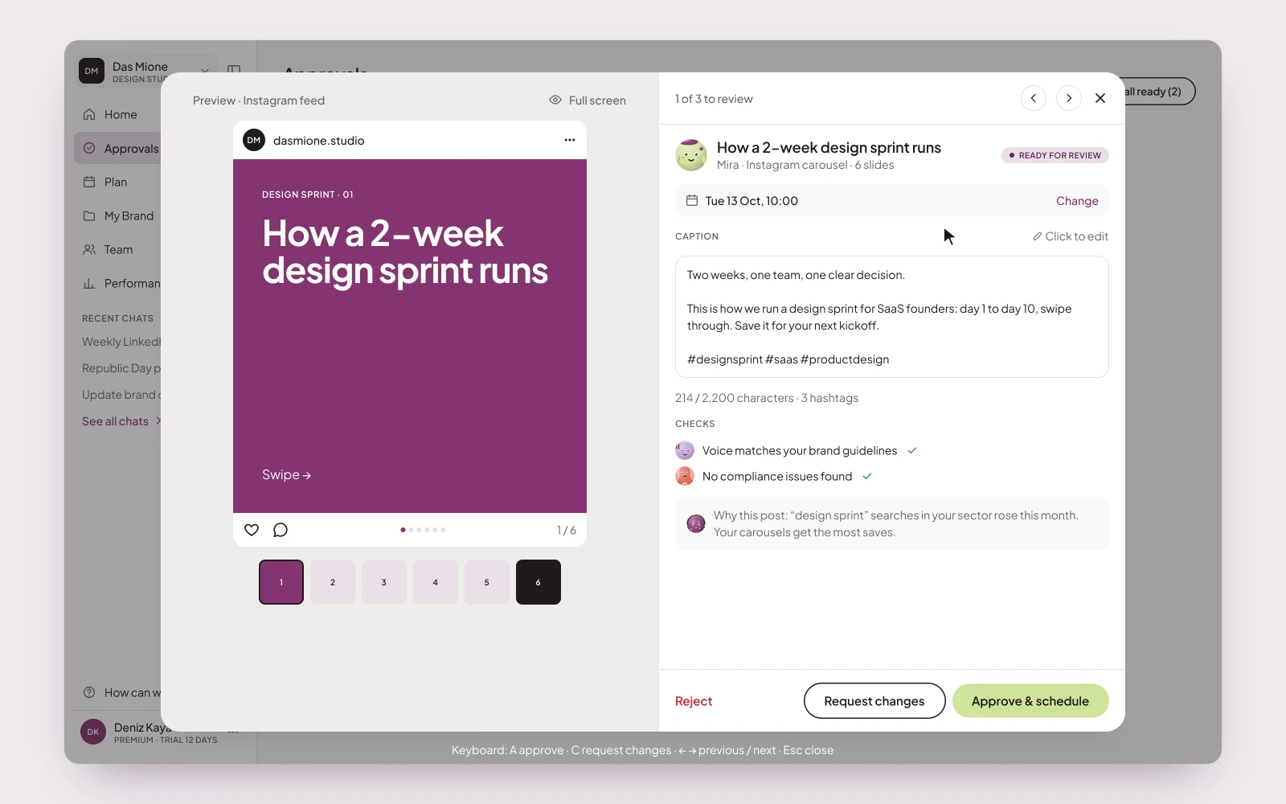Go to next review item arrow
Image resolution: width=1286 pixels, height=804 pixels.
1069,98
